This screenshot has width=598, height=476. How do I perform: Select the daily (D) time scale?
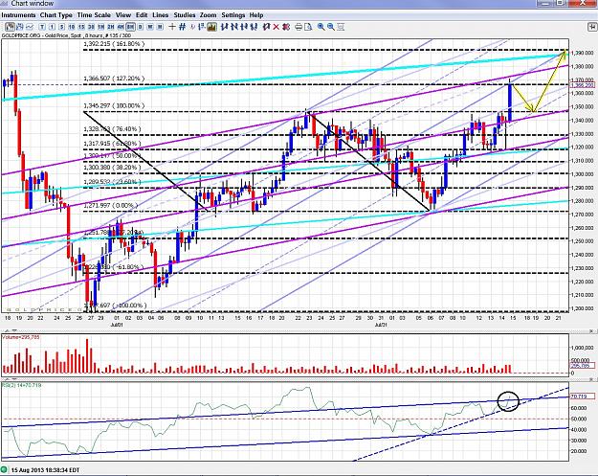tap(141, 27)
